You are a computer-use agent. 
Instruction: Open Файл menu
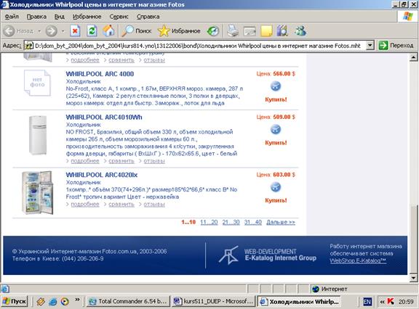12,17
